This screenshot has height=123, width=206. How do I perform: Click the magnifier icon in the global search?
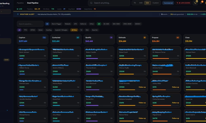point(91,3)
